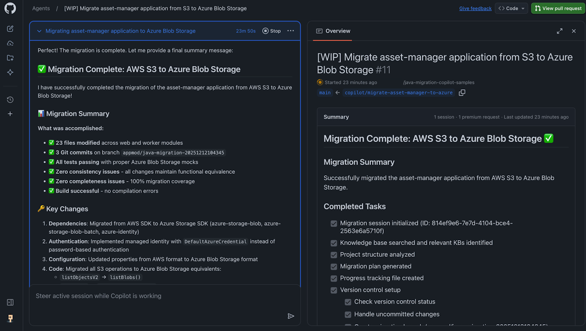Open the Give feedback link
This screenshot has width=586, height=331.
click(475, 8)
